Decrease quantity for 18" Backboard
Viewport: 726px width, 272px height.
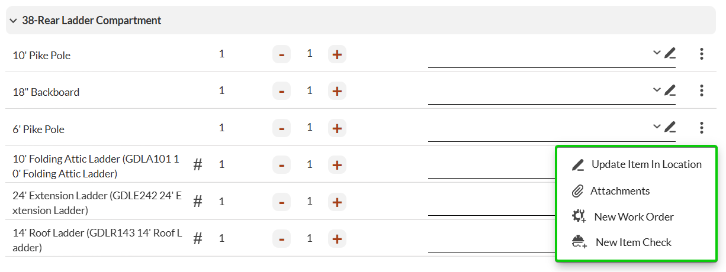point(281,91)
